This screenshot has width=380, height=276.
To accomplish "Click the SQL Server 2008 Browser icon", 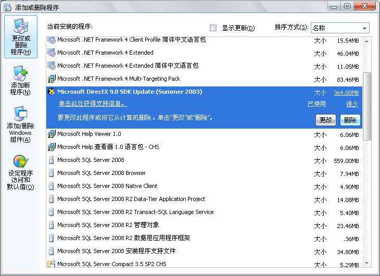I will [51, 173].
